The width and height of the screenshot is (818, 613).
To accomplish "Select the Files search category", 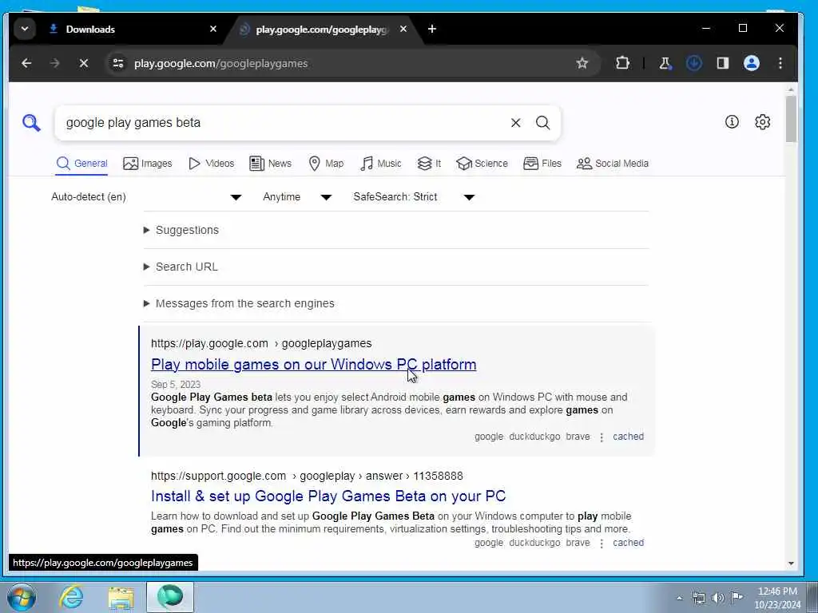I will 542,164.
